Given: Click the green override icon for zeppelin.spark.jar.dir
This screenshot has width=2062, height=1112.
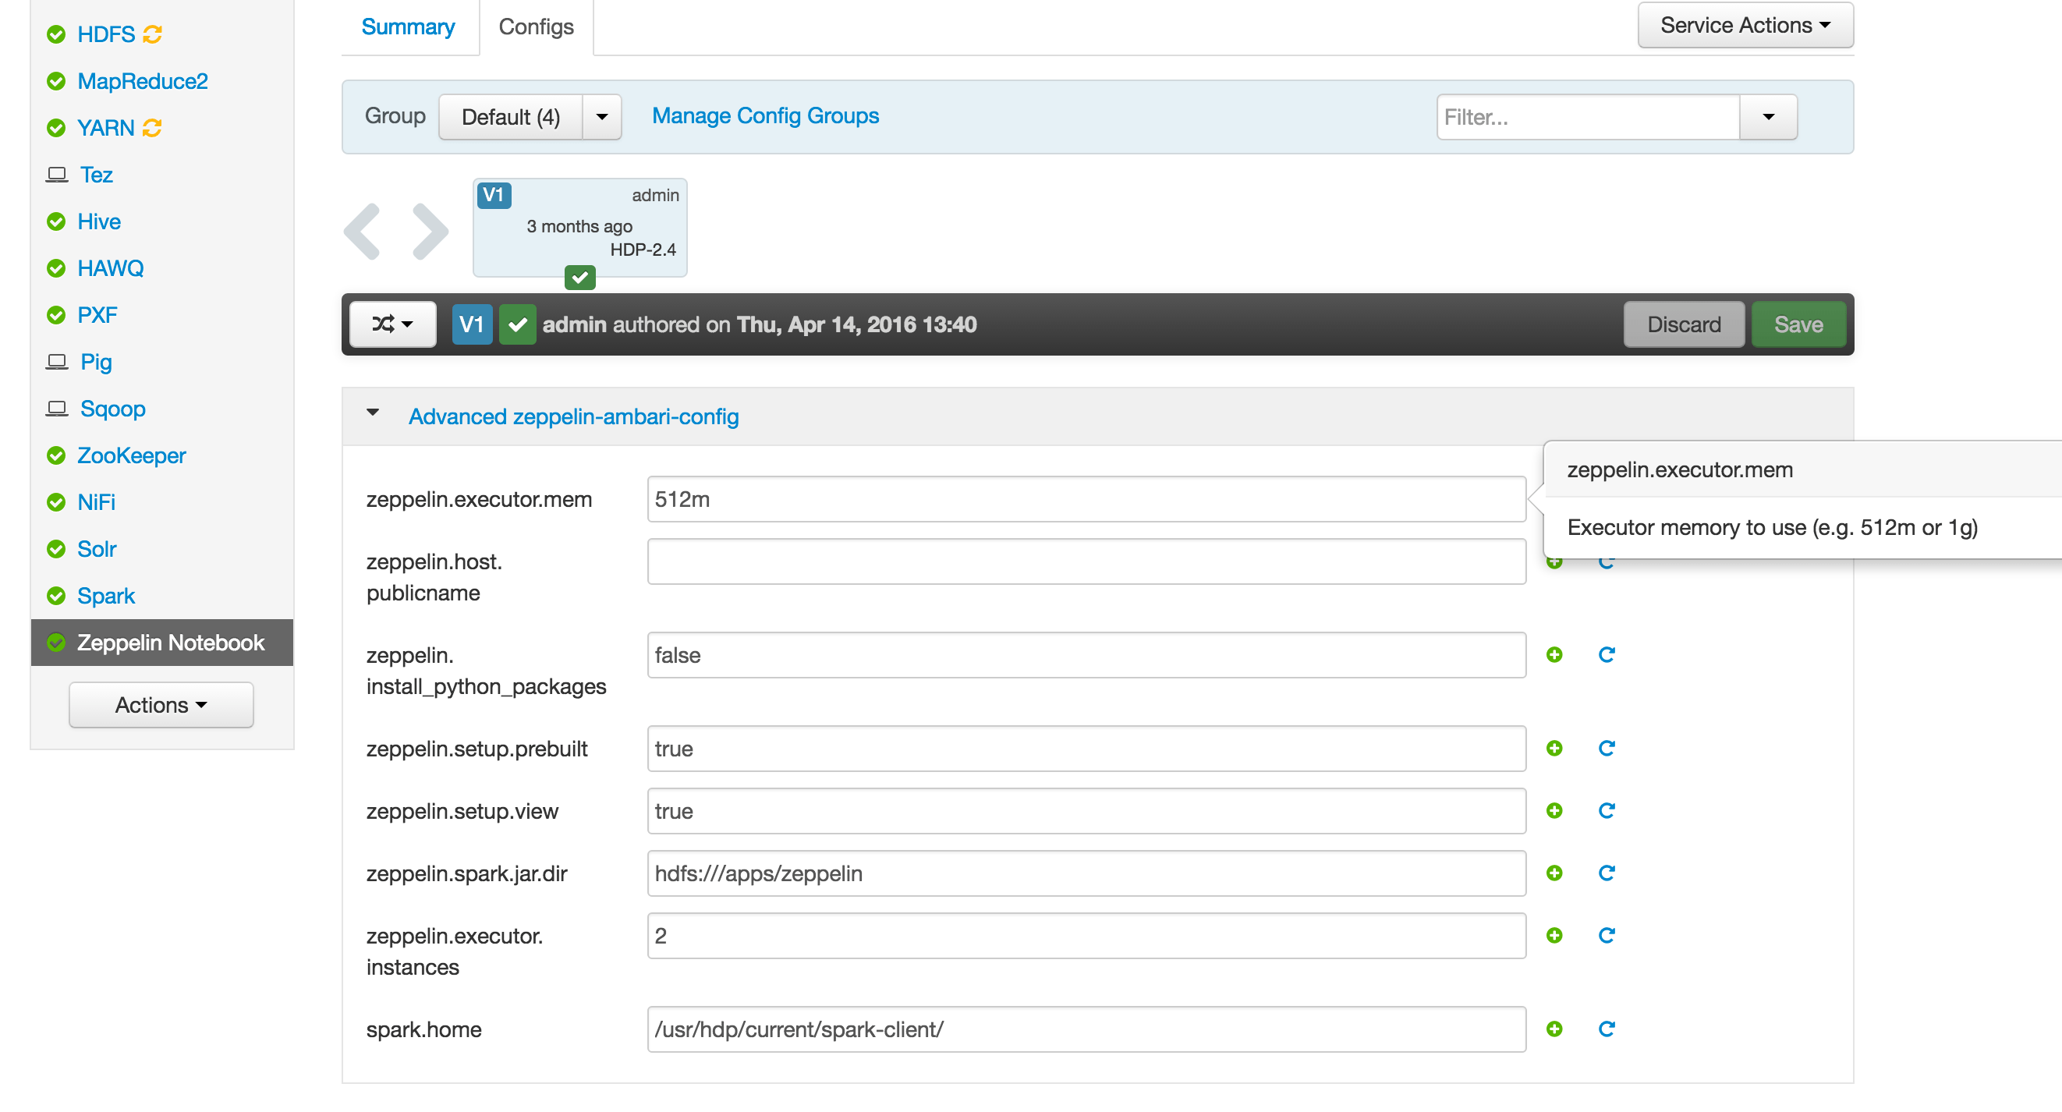Looking at the screenshot, I should pos(1554,873).
